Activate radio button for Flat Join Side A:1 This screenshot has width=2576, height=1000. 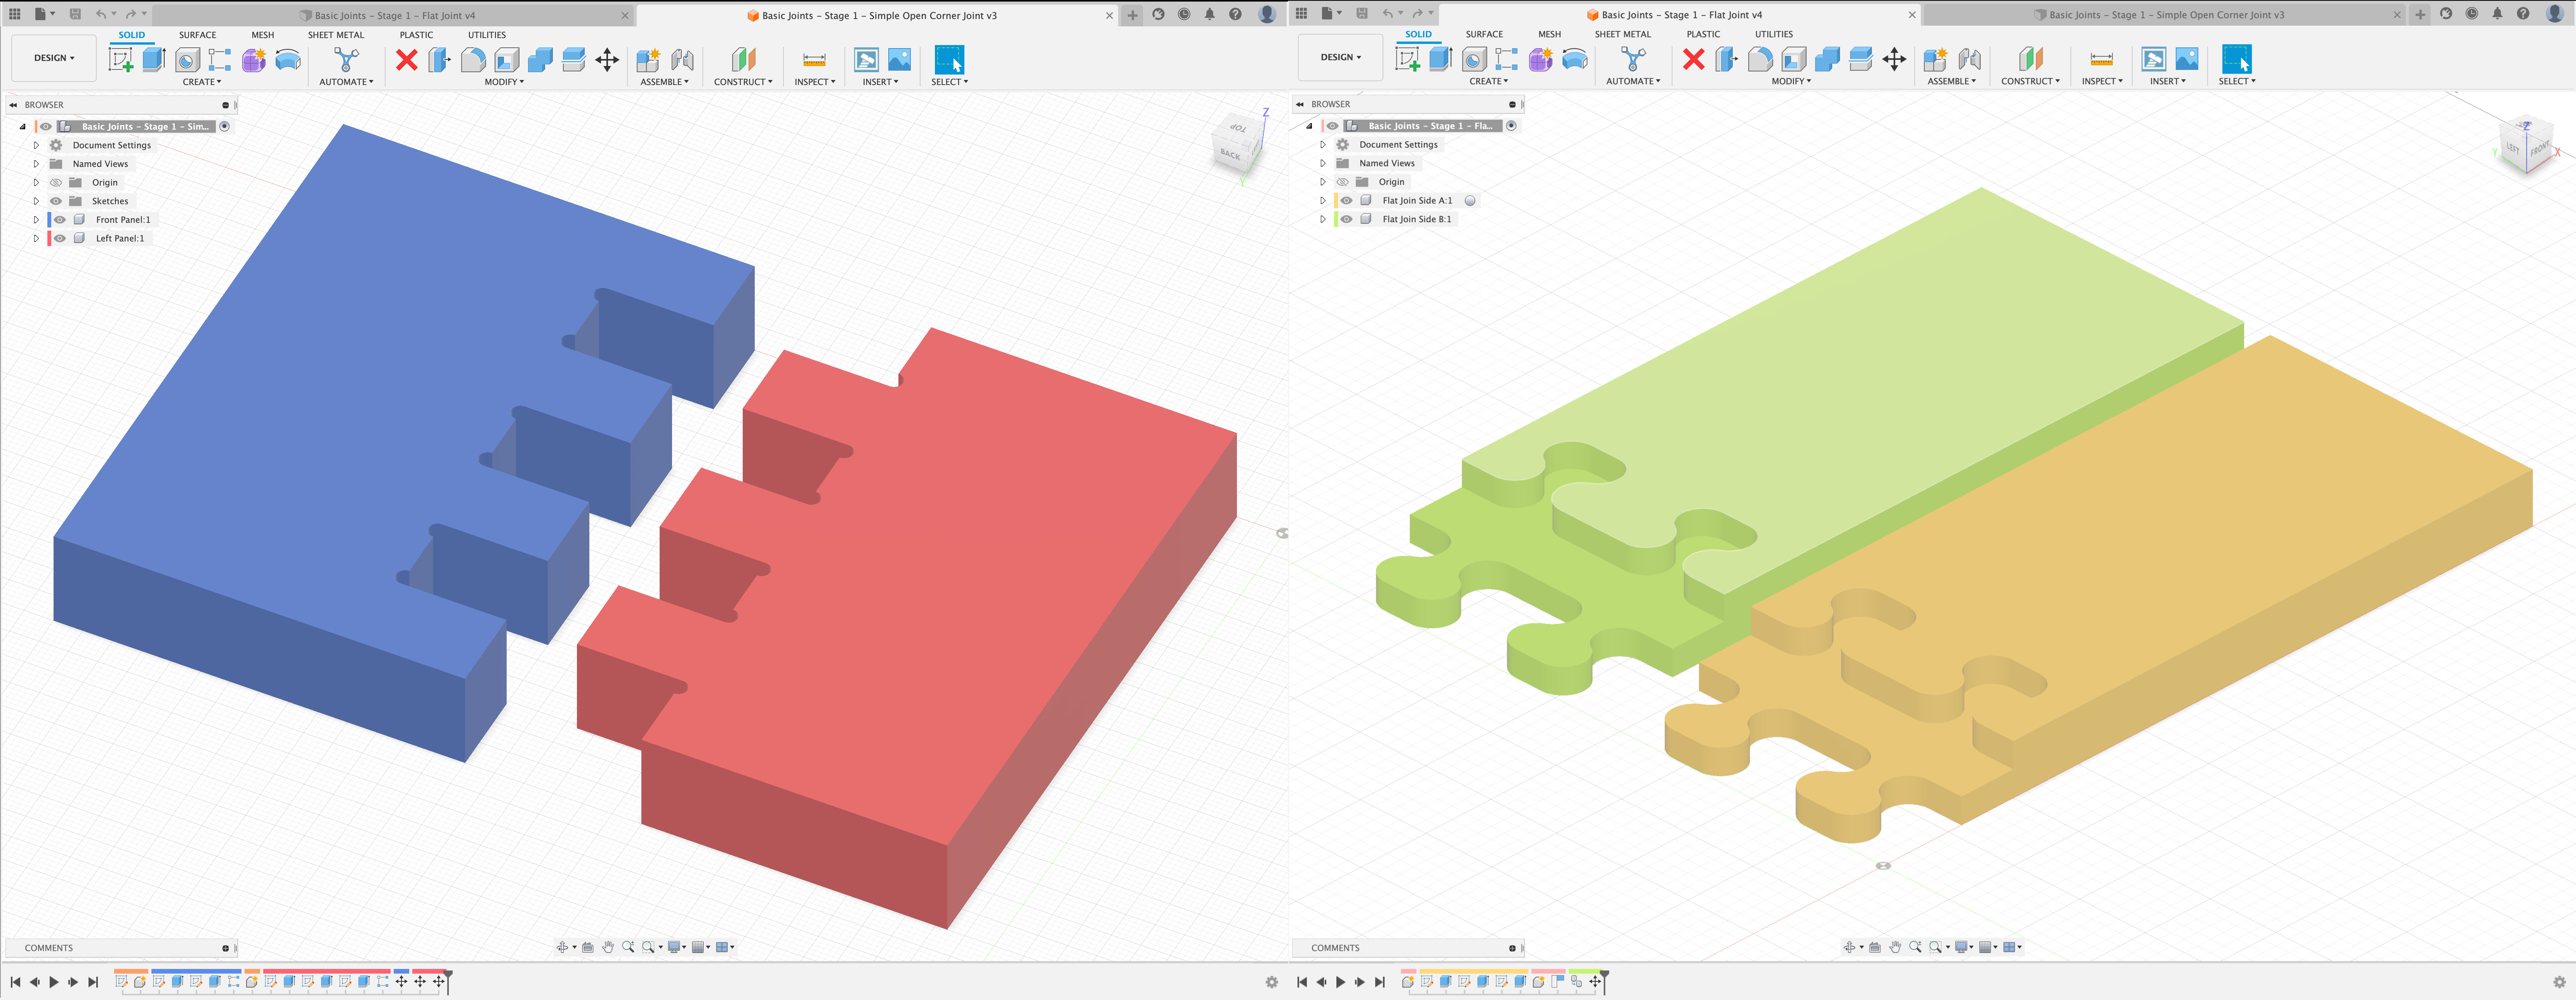(x=1470, y=201)
